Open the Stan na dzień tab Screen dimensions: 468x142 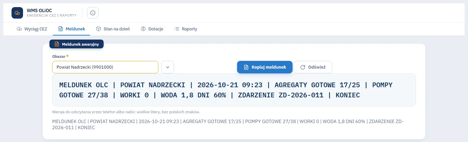(x=113, y=29)
